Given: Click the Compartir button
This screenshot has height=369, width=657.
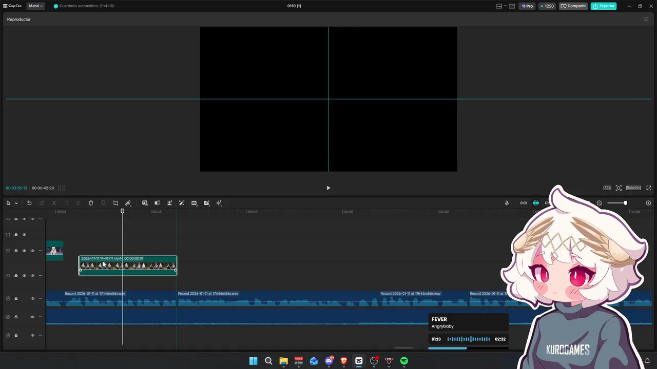Looking at the screenshot, I should [x=573, y=6].
